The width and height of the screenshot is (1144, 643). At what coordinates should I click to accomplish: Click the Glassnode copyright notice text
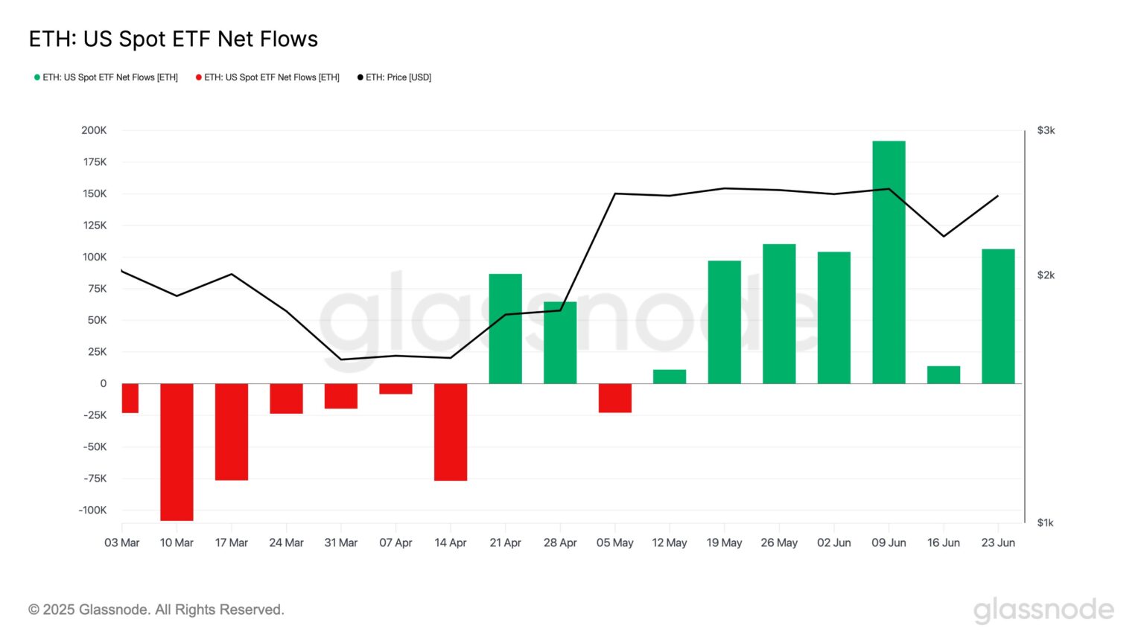tap(156, 610)
